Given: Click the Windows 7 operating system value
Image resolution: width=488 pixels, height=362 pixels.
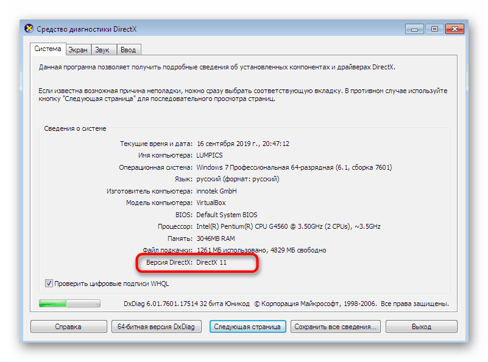Looking at the screenshot, I should 294,167.
